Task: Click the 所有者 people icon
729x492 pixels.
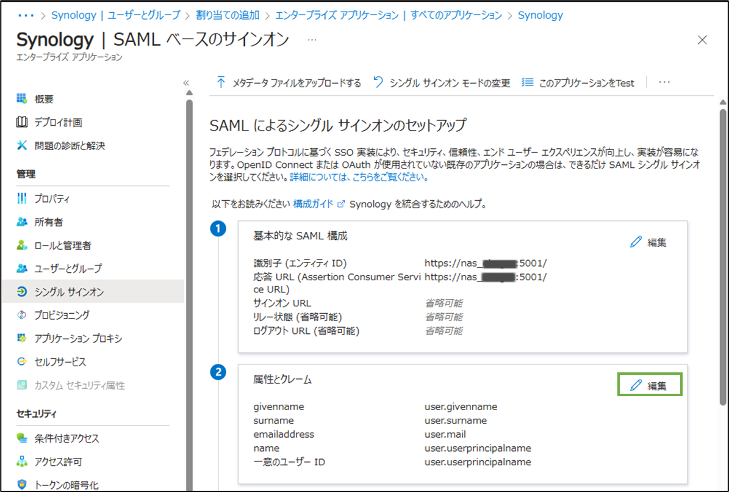Action: click(22, 222)
